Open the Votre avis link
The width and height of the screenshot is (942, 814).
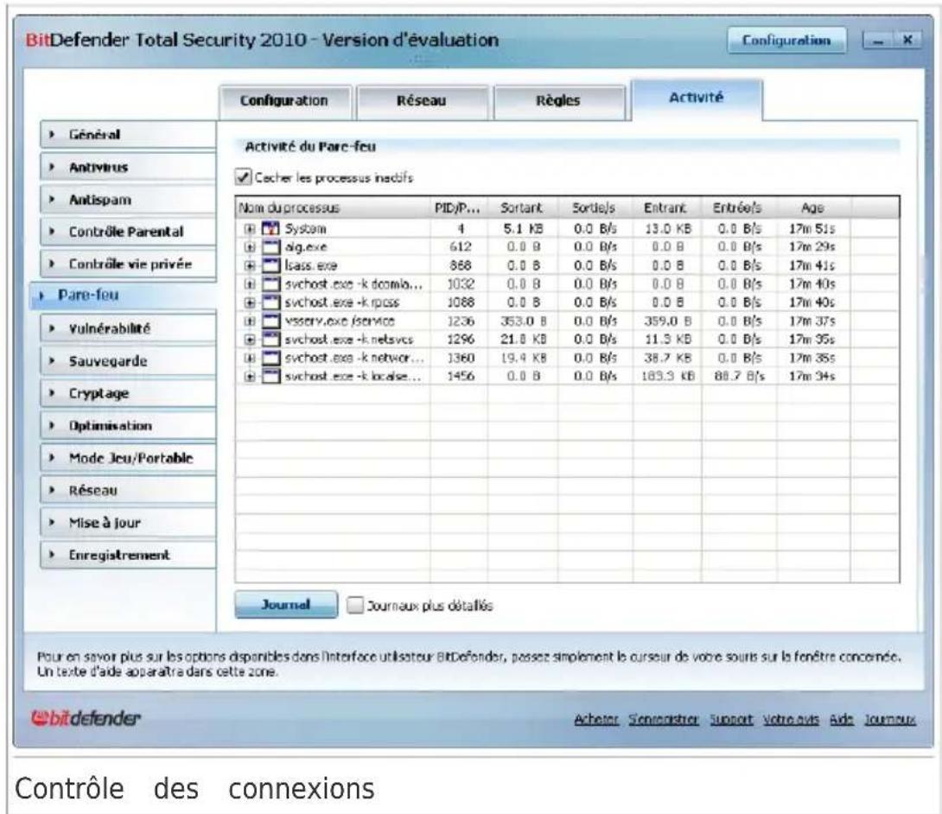(x=791, y=719)
